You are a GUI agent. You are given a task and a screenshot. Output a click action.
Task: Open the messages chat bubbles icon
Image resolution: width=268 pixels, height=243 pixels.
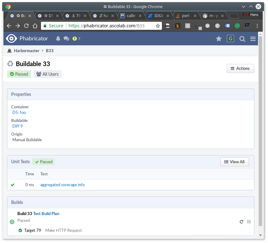tap(66, 39)
